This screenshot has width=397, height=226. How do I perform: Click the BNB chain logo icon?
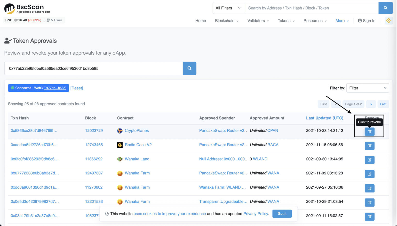pos(388,21)
